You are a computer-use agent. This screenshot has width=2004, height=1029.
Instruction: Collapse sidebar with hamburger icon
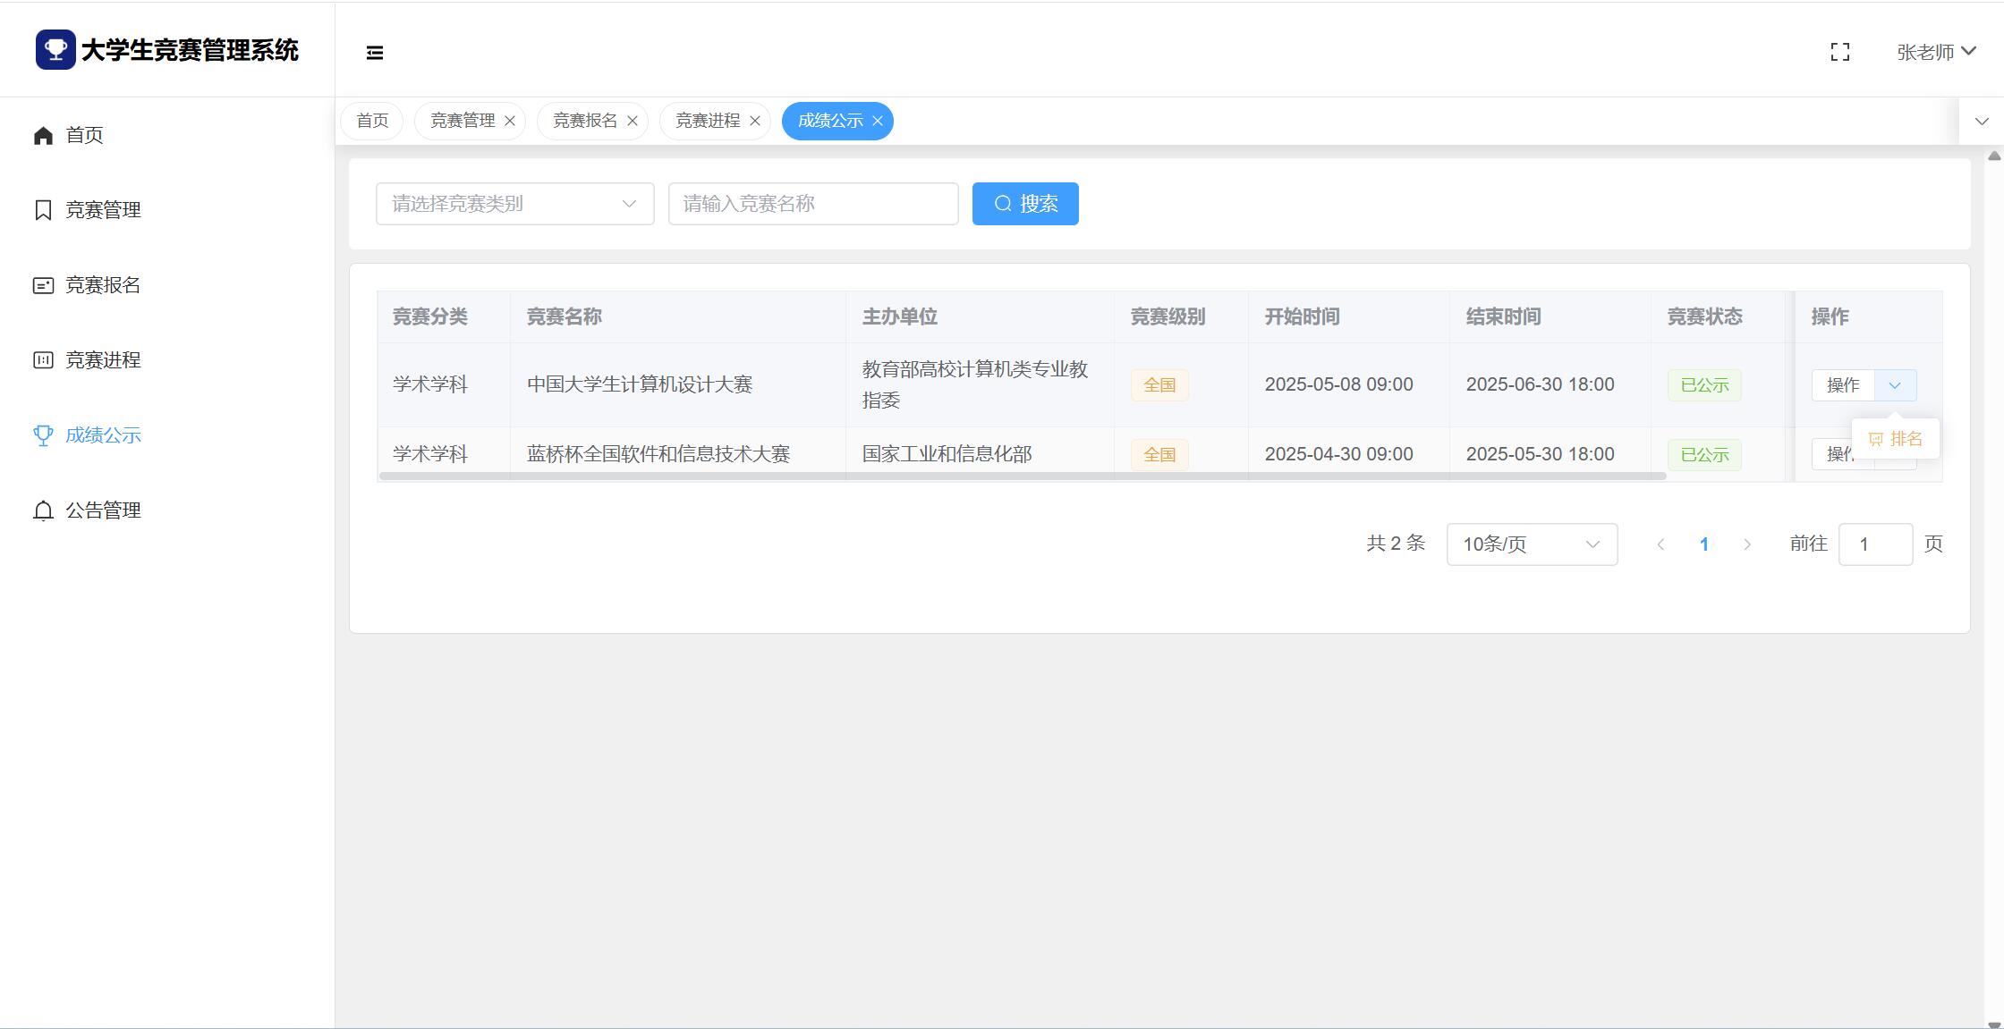pos(375,53)
